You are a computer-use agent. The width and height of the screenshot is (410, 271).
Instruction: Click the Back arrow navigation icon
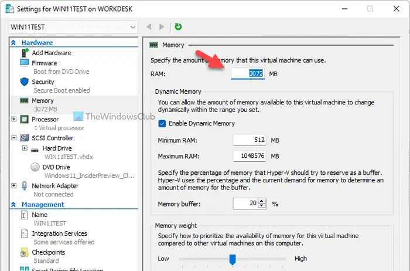pos(149,27)
